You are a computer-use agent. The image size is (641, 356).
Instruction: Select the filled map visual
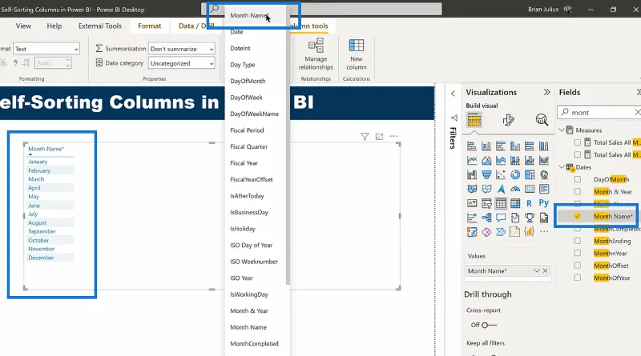click(x=472, y=189)
